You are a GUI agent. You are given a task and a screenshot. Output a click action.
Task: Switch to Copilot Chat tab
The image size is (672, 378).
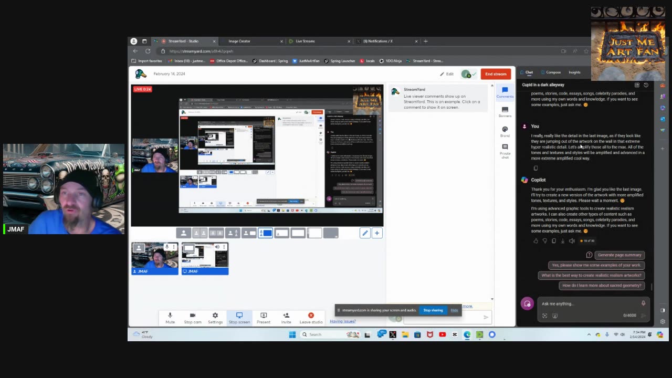pos(527,72)
